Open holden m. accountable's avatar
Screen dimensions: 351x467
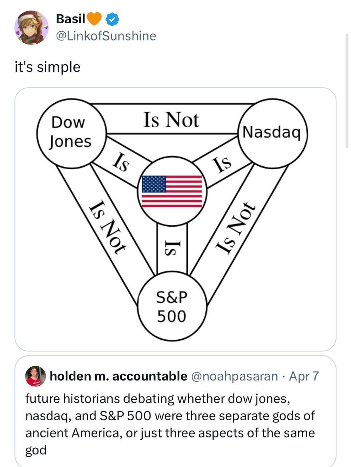coord(35,376)
